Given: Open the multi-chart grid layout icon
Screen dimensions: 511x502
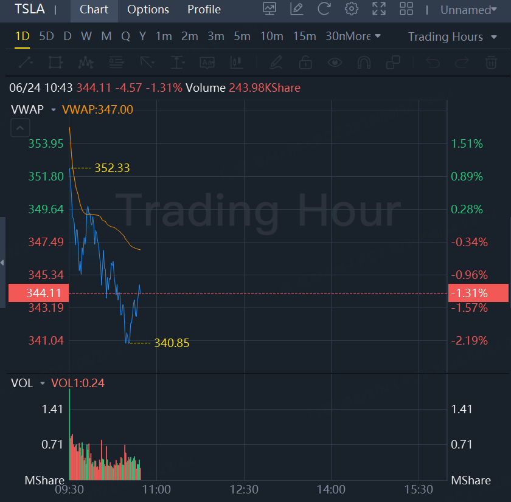Looking at the screenshot, I should click(406, 9).
